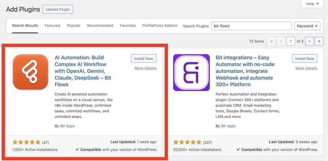Click star rating of Bit Flows plugin
328x161 pixels.
[26, 142]
